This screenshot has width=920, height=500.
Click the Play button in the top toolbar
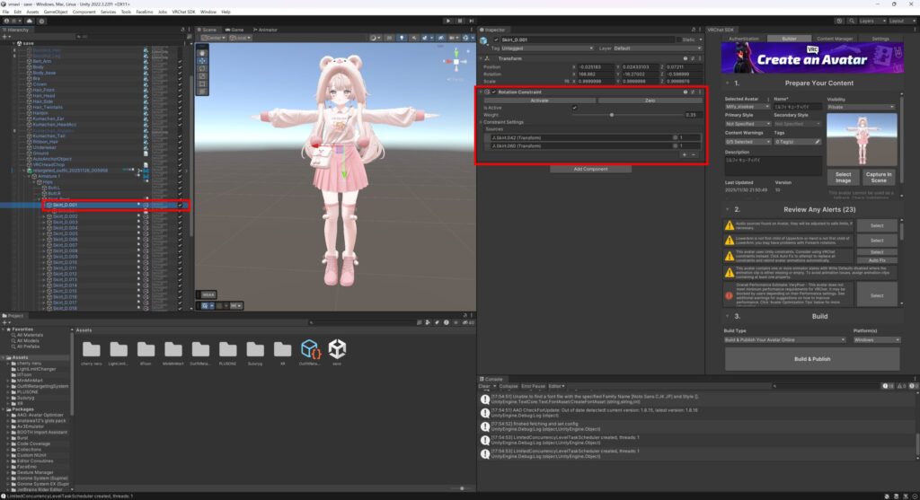point(447,19)
